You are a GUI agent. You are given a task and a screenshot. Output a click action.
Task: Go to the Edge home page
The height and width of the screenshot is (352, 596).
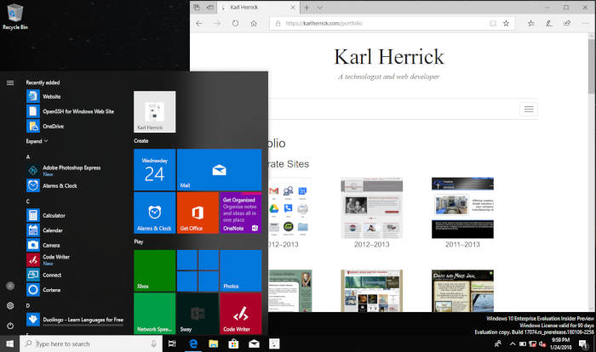254,23
